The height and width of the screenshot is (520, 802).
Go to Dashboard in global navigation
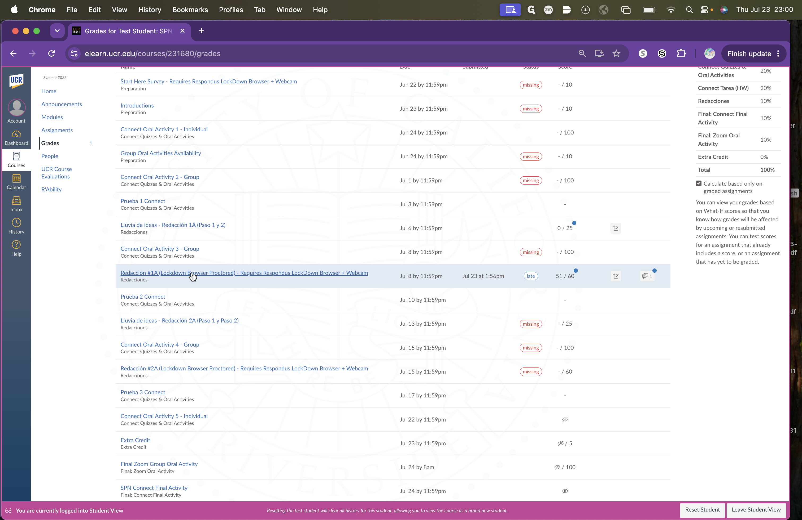(x=16, y=138)
